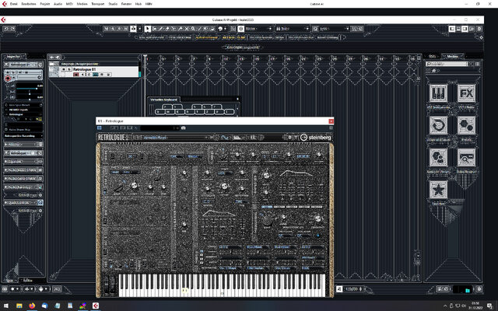The width and height of the screenshot is (498, 311).
Task: Select the Zoom magnifier tool
Action: coord(193,29)
